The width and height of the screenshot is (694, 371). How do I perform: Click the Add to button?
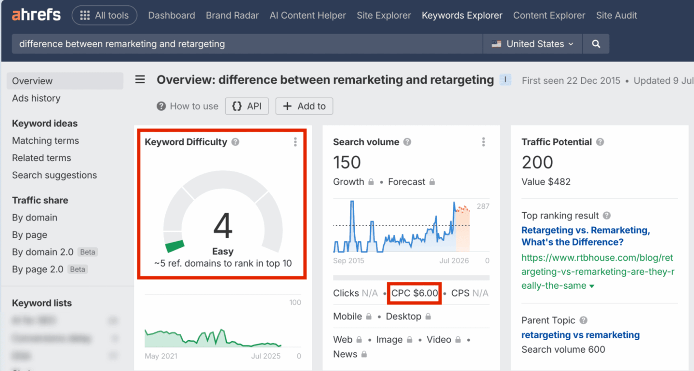click(304, 106)
